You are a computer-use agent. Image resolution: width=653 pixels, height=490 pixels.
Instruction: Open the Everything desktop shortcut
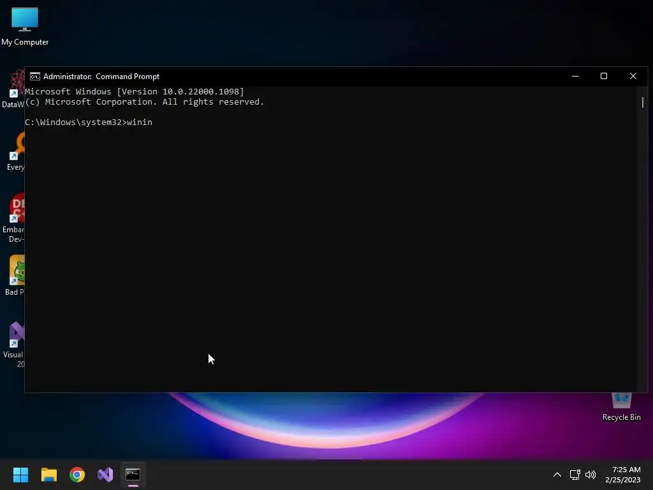pos(15,151)
